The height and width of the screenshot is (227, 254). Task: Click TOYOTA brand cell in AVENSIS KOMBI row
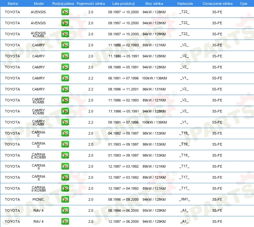click(x=12, y=34)
